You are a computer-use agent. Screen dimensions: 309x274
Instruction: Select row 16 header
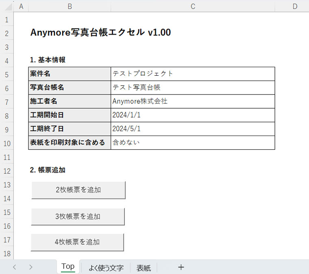pos(7,226)
